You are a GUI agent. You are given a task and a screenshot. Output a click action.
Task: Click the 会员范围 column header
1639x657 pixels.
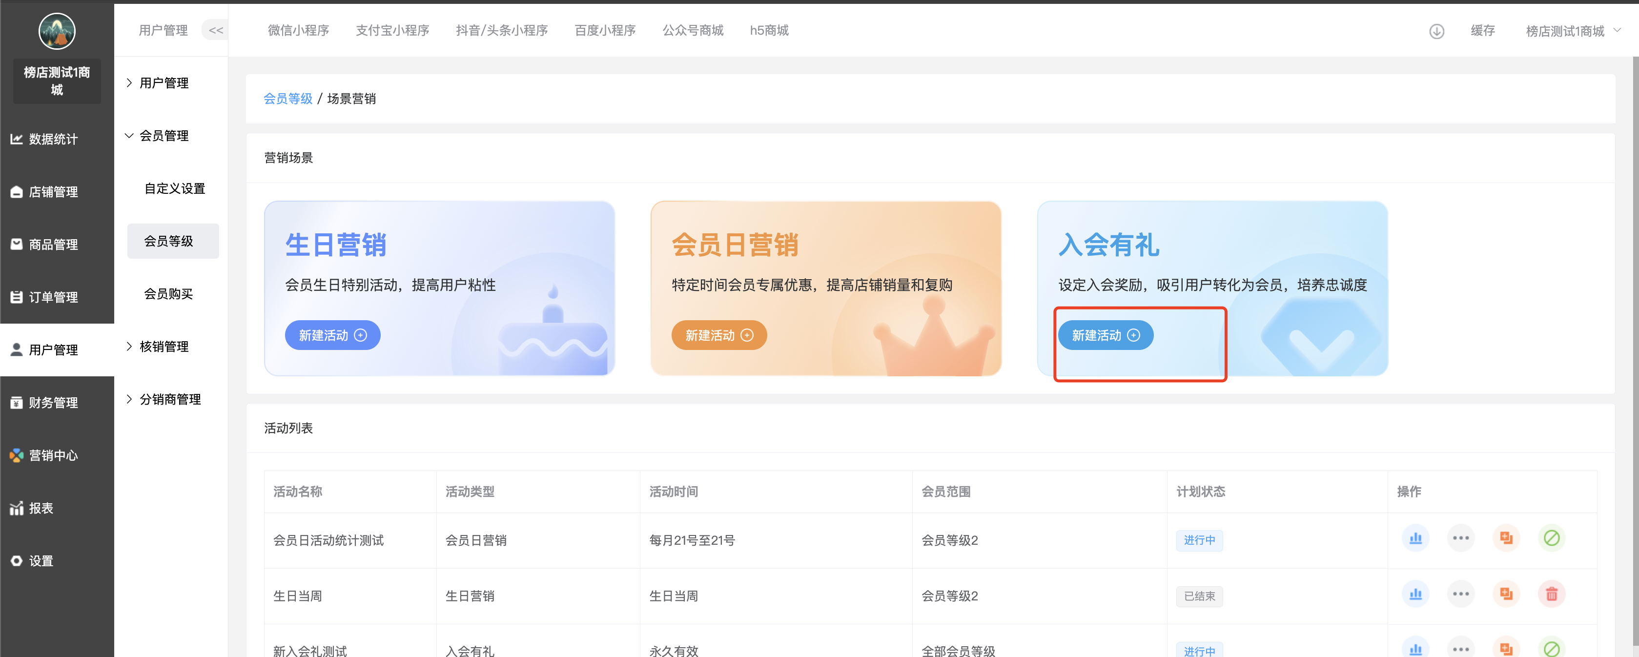(945, 492)
